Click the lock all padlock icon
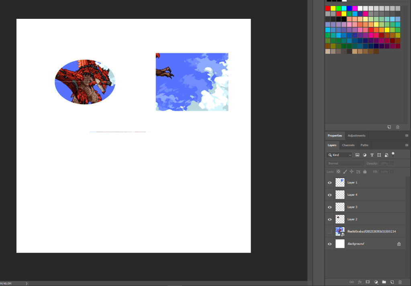This screenshot has height=286, width=411. point(365,172)
